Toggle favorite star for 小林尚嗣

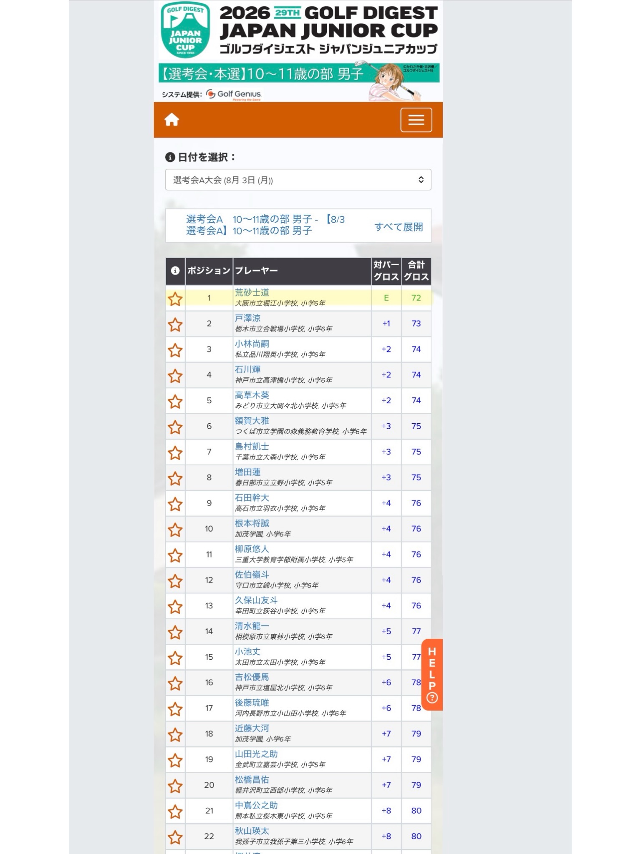(x=175, y=350)
